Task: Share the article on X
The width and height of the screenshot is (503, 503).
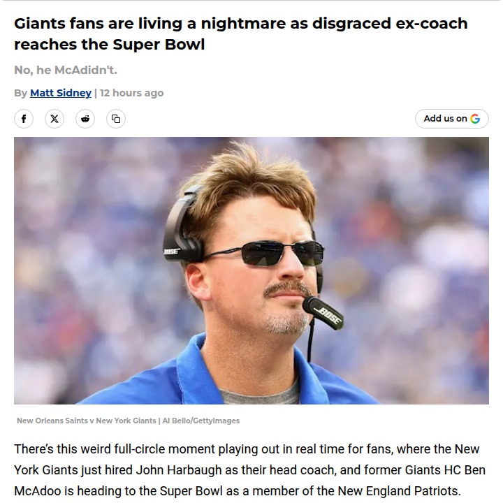Action: 54,119
